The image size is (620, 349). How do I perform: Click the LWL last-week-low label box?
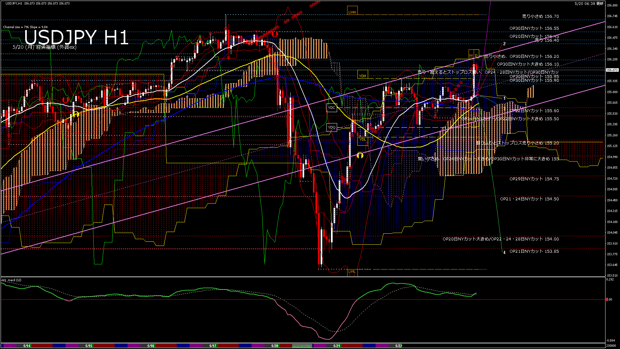click(x=352, y=273)
